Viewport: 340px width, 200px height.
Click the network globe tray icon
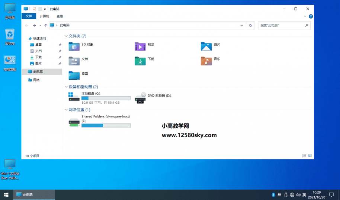292,195
